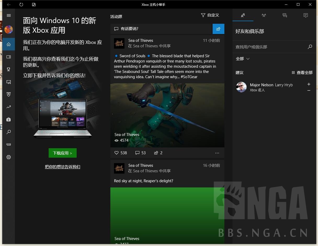Image resolution: width=318 pixels, height=246 pixels.
Task: Click 查看全部 suggestions link
Action: coord(302,72)
